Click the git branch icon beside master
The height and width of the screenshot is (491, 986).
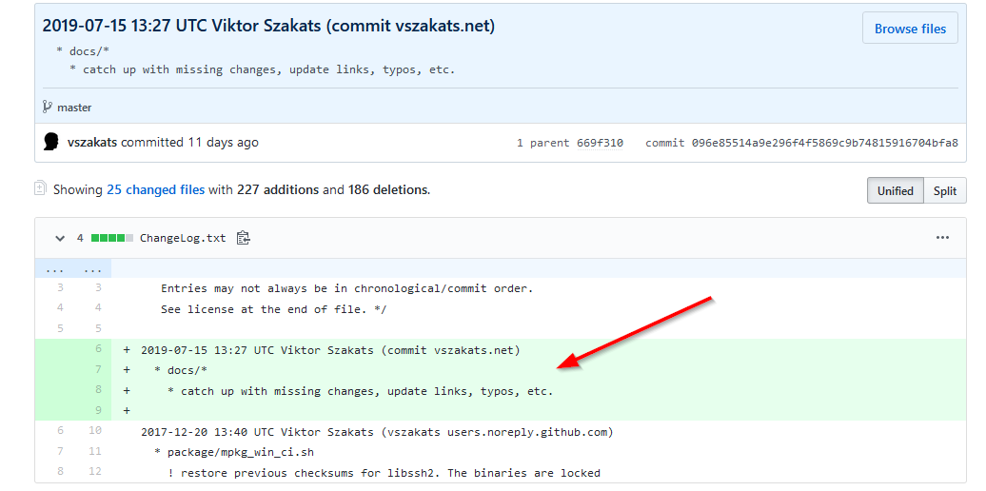point(48,108)
